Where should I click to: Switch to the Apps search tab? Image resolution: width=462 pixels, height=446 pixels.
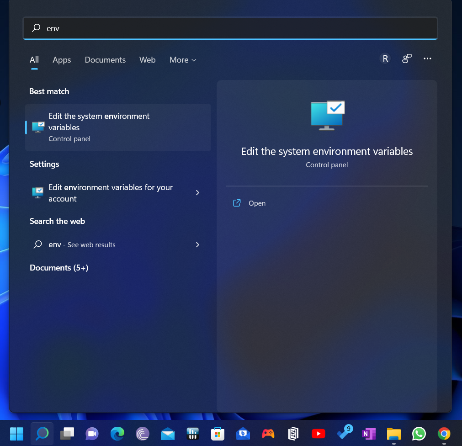click(x=62, y=60)
